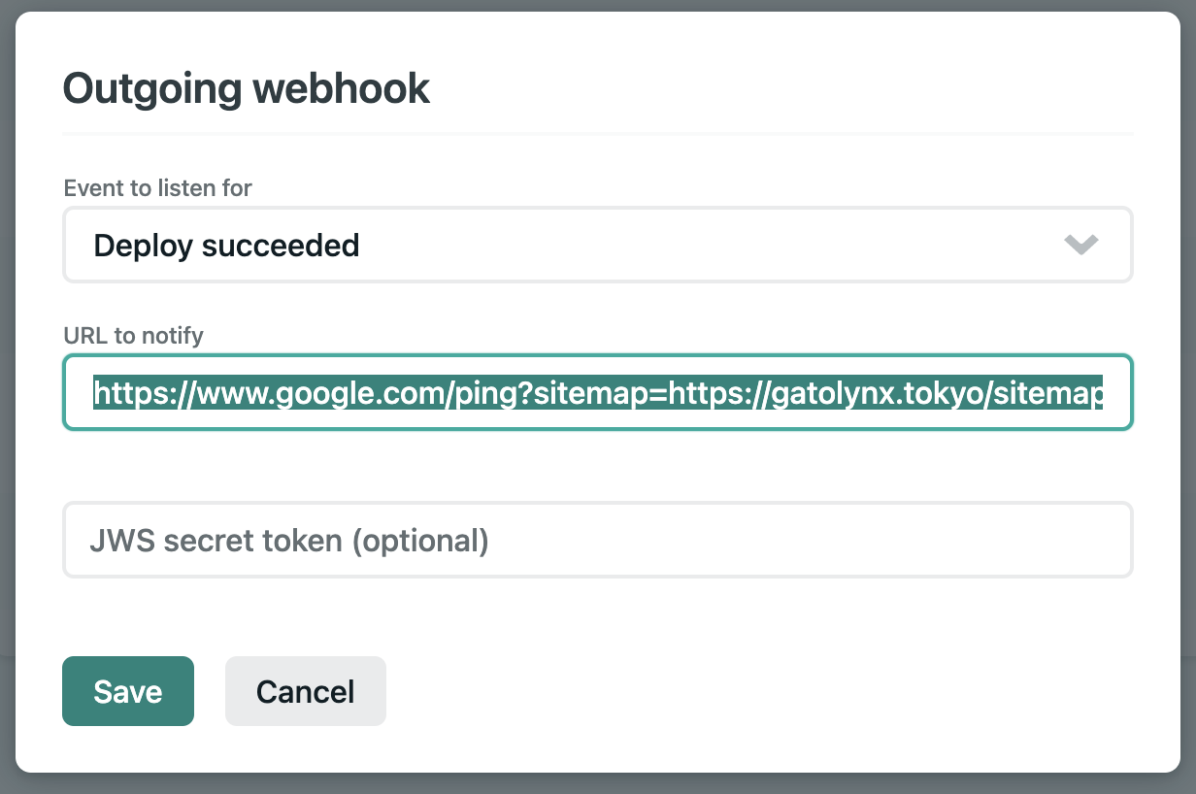Click the "URL to notify" label
Viewport: 1196px width, 794px height.
pyautogui.click(x=133, y=336)
